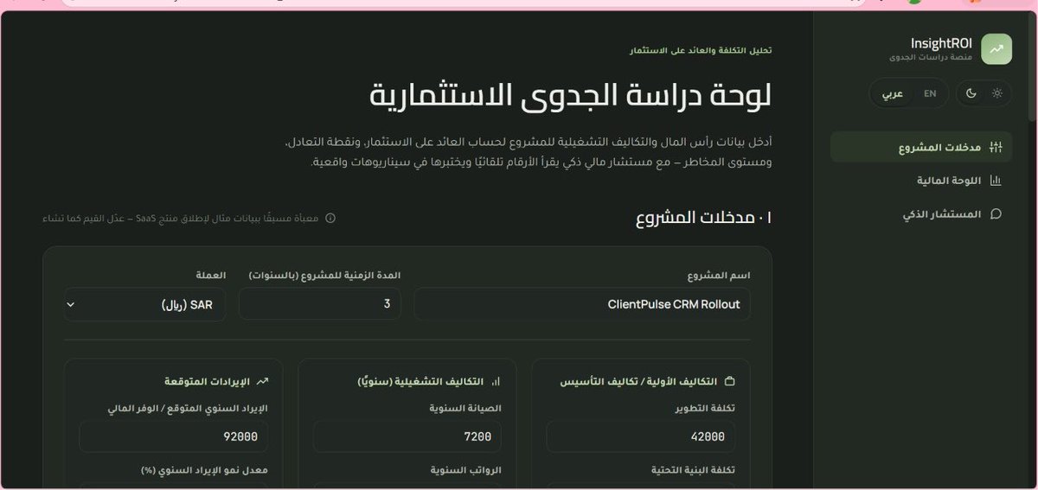The image size is (1038, 490).
Task: Switch to light mode with sun icon
Action: coord(996,93)
